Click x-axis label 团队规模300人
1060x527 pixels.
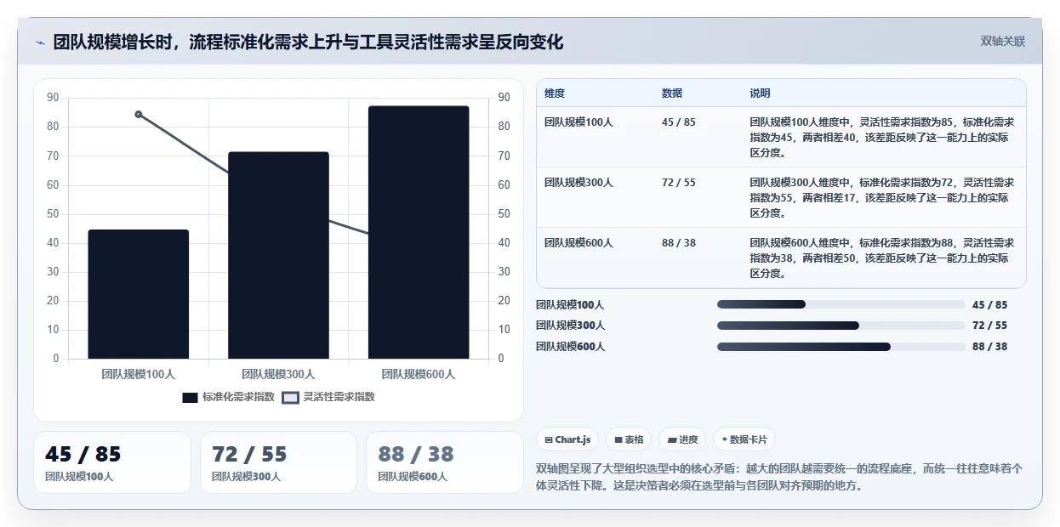coord(278,374)
